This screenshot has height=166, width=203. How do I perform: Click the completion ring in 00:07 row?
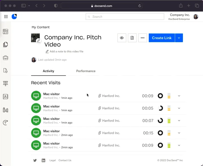pos(160,120)
